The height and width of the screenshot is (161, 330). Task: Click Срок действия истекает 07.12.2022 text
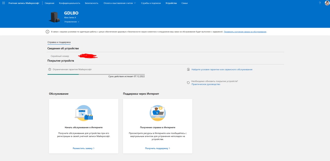(127, 76)
